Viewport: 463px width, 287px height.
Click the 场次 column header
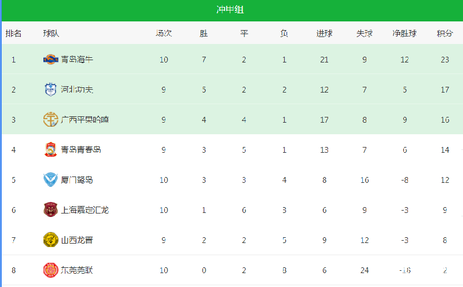pos(164,33)
